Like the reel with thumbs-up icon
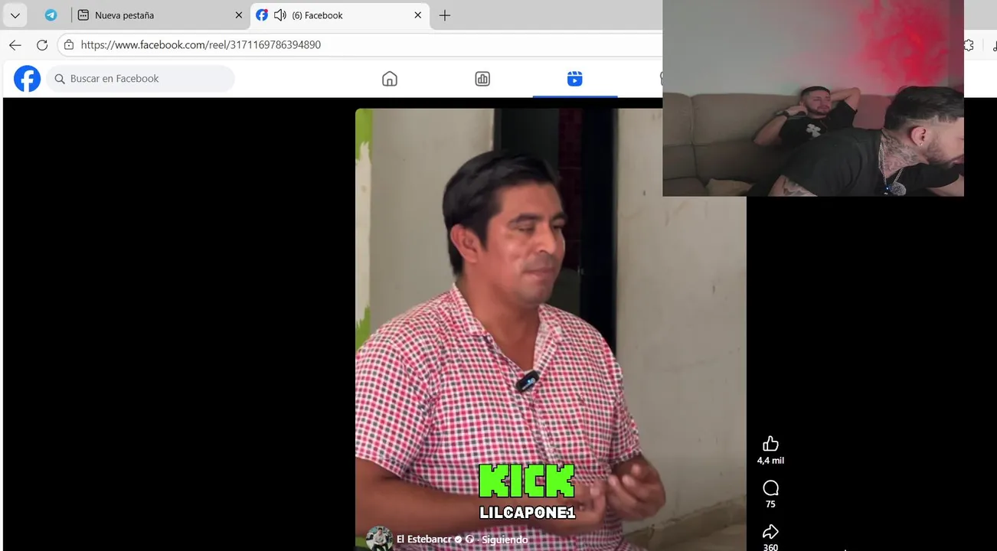This screenshot has height=551, width=997. (x=770, y=444)
